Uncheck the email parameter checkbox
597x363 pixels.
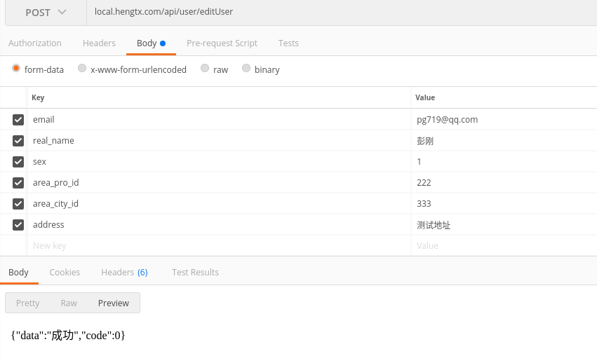point(18,120)
